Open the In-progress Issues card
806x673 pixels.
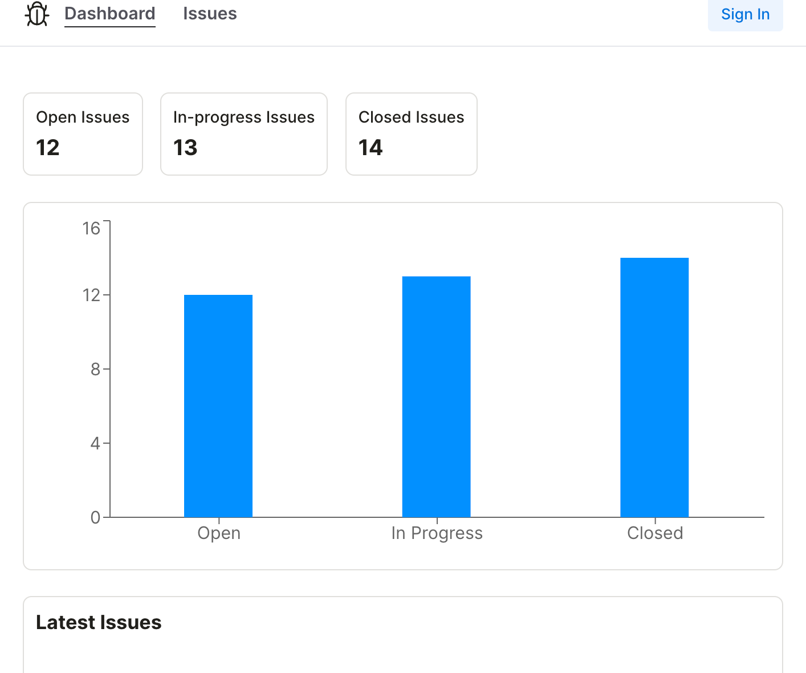point(244,134)
